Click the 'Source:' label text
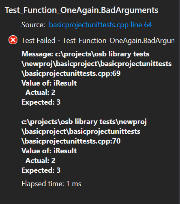This screenshot has width=180, height=204. [x=33, y=25]
